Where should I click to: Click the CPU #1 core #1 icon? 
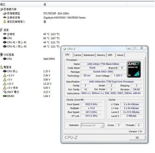[x=5, y=42]
